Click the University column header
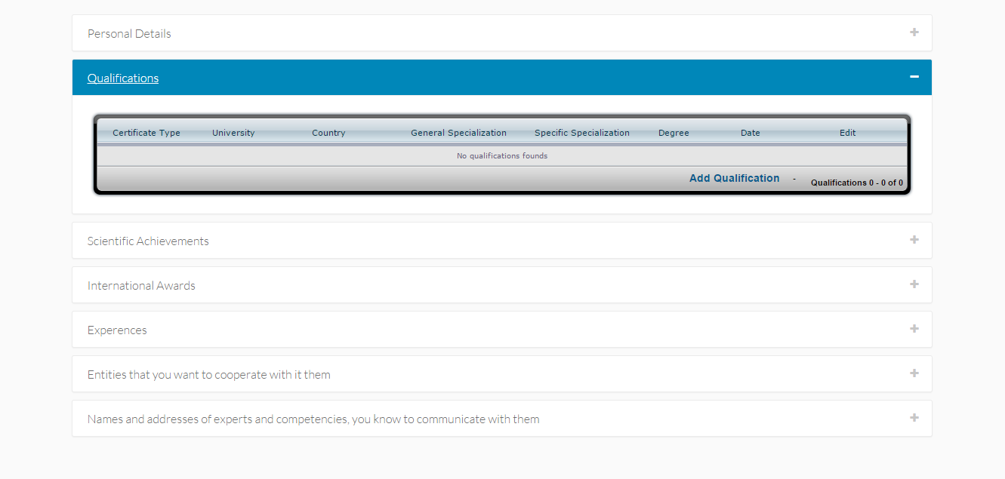The width and height of the screenshot is (1005, 479). [233, 133]
